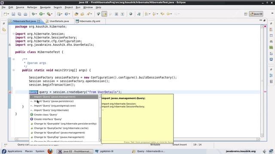Open Back history dropdown arrow
This screenshot has width=275, height=154.
[171, 14]
